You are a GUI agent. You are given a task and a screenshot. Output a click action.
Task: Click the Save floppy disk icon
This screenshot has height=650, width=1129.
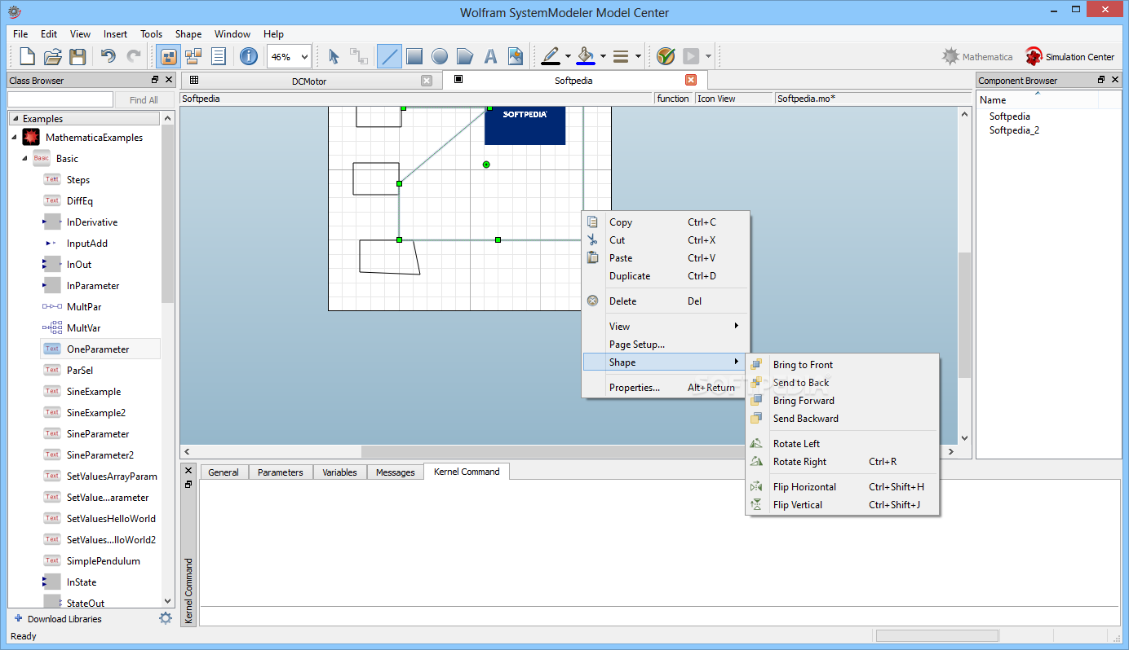click(x=77, y=56)
